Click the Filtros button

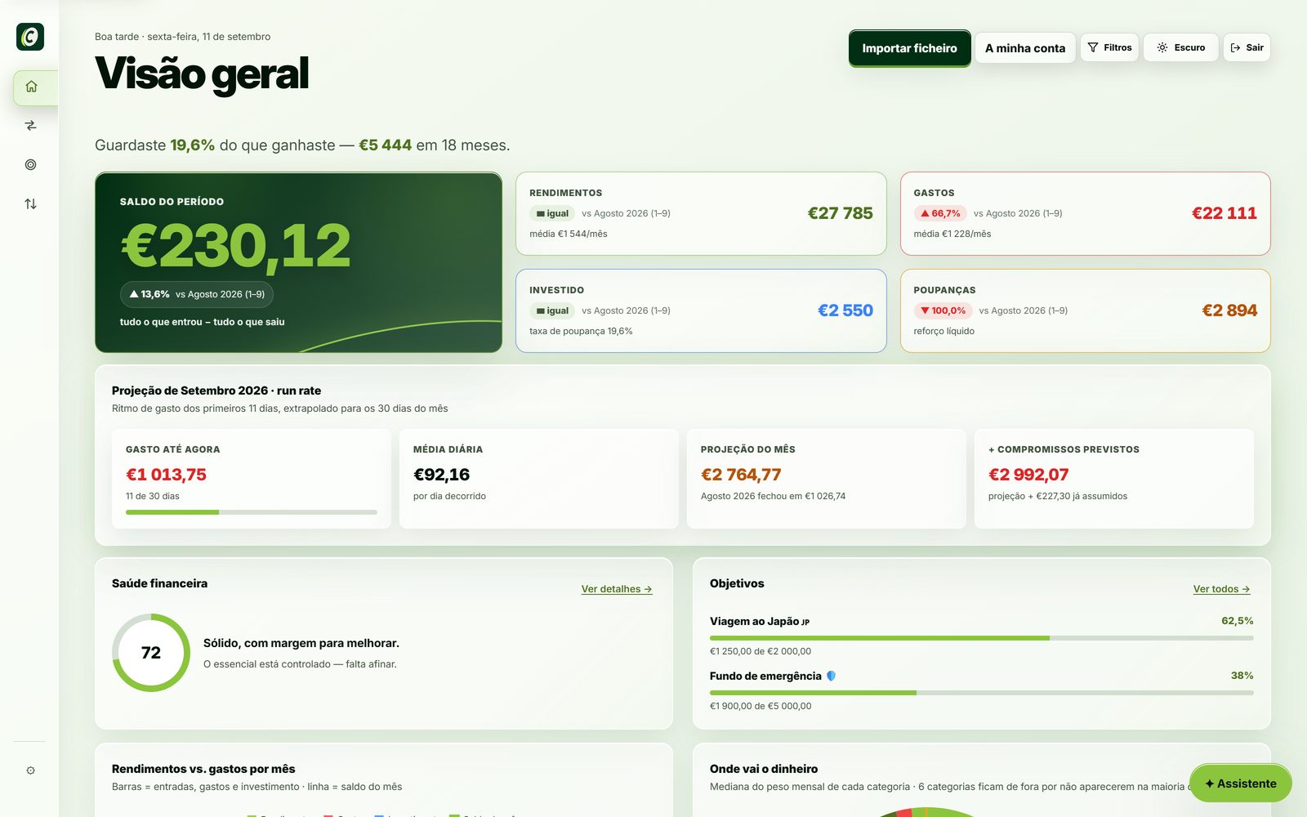point(1109,47)
